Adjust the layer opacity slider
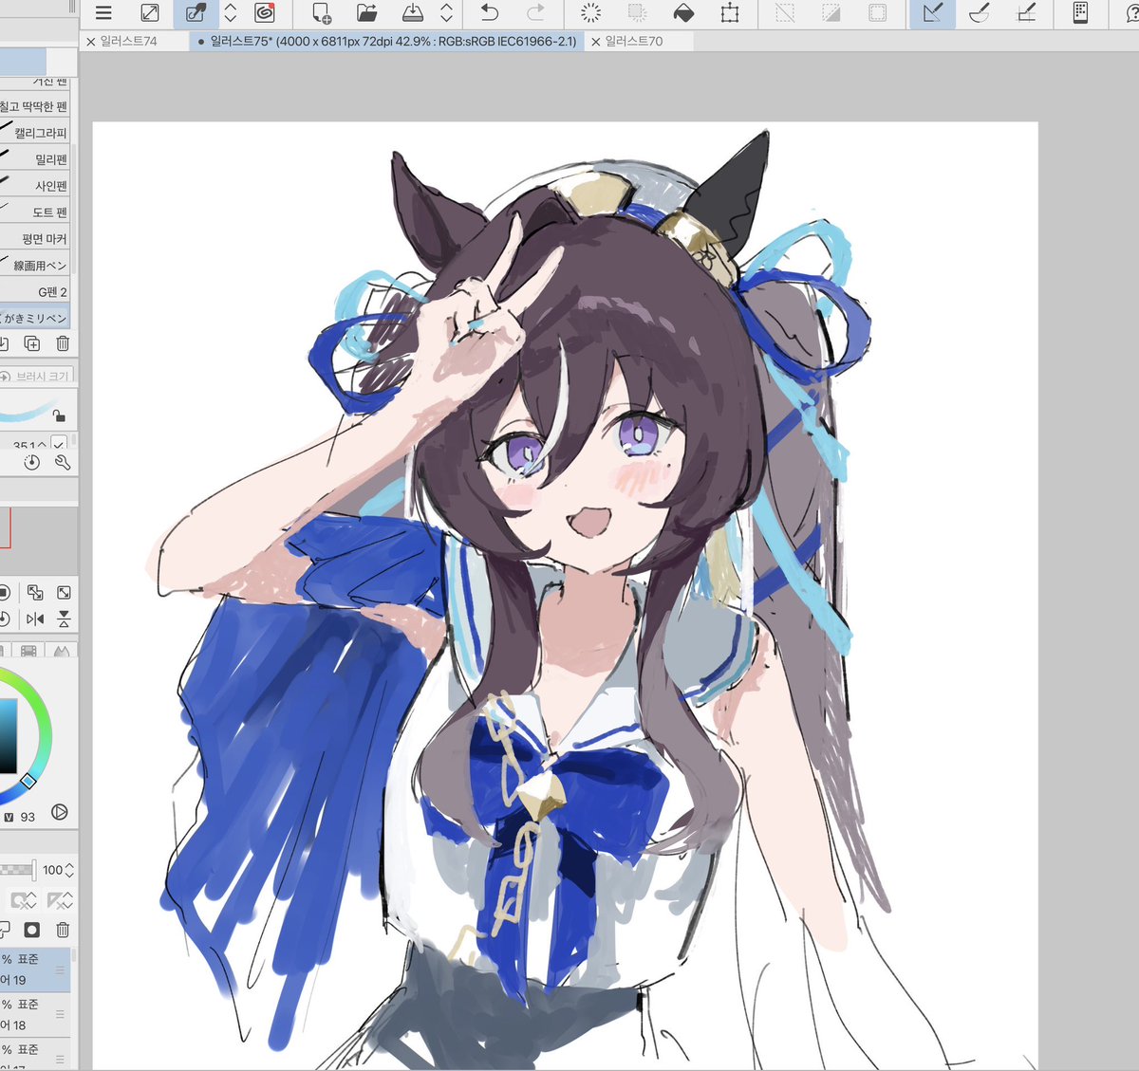The height and width of the screenshot is (1071, 1139). [x=18, y=869]
